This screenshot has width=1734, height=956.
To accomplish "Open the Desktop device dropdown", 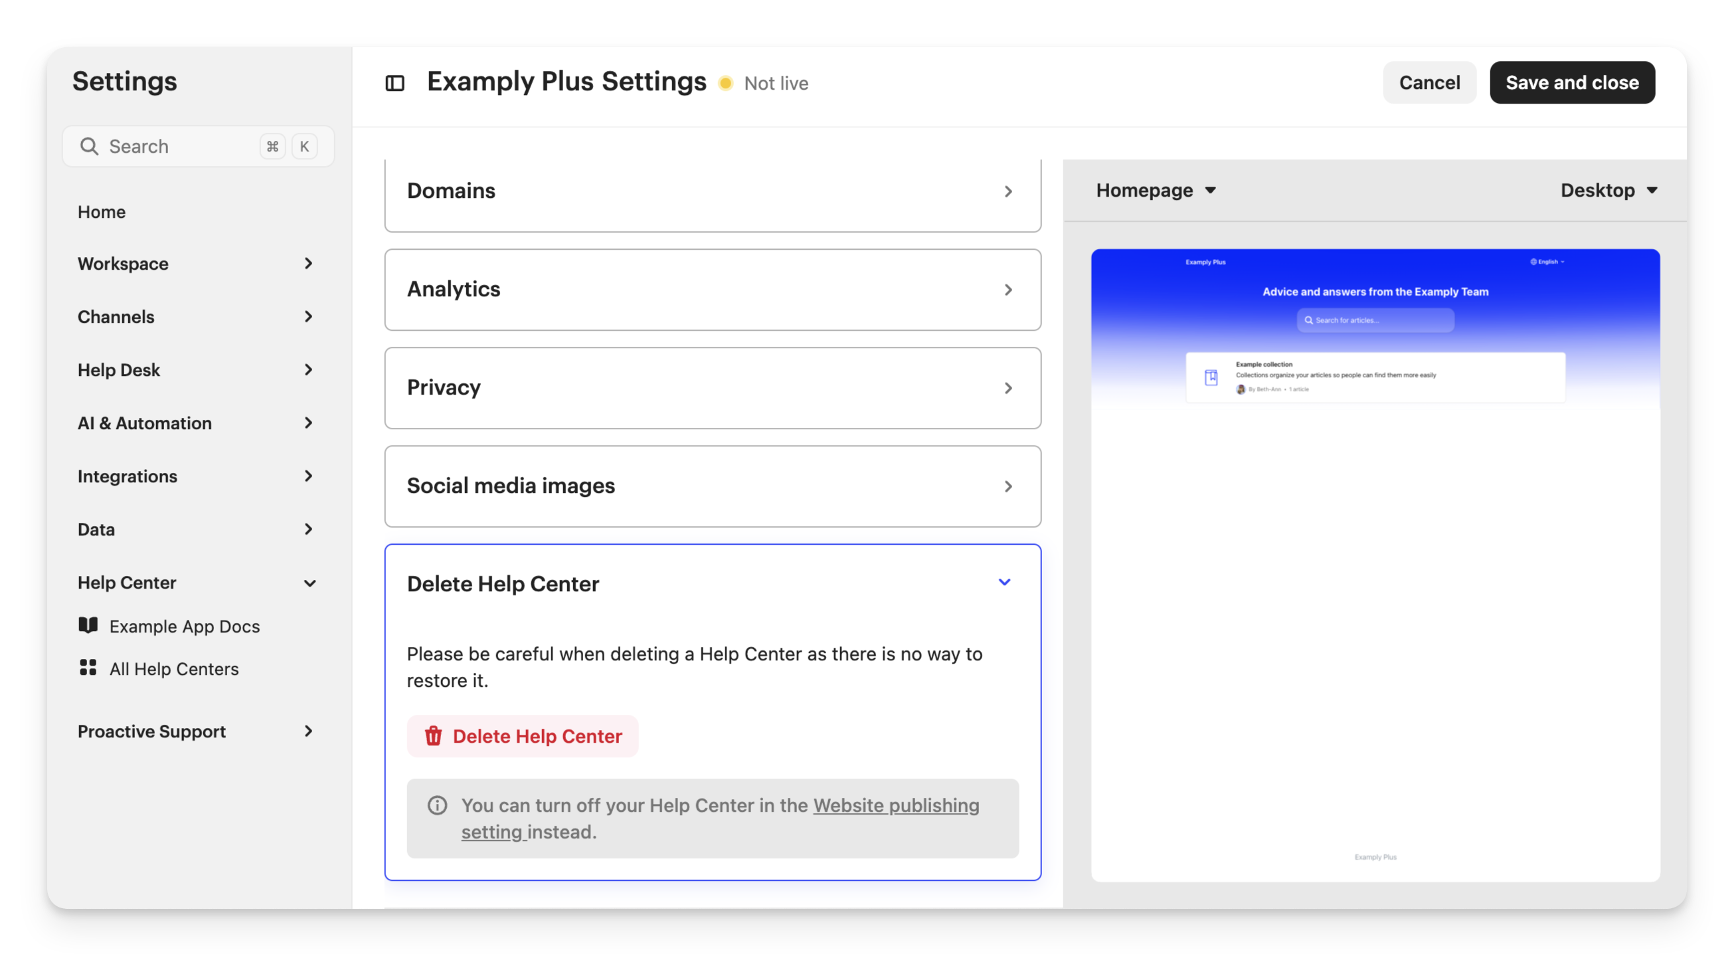I will coord(1608,191).
